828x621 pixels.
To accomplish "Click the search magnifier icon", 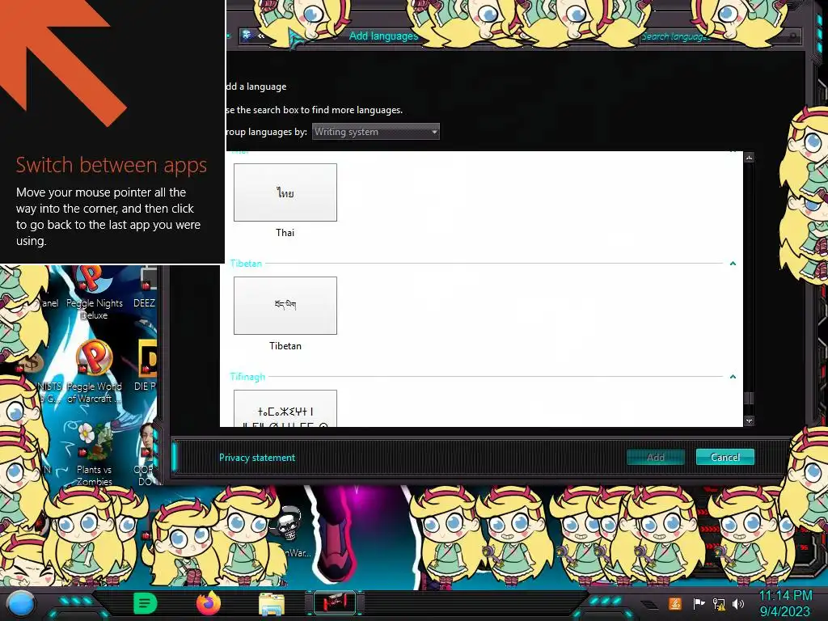I will [x=792, y=36].
